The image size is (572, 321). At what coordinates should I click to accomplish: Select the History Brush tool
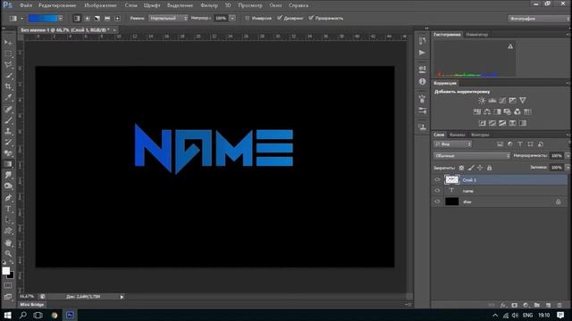pyautogui.click(x=8, y=142)
